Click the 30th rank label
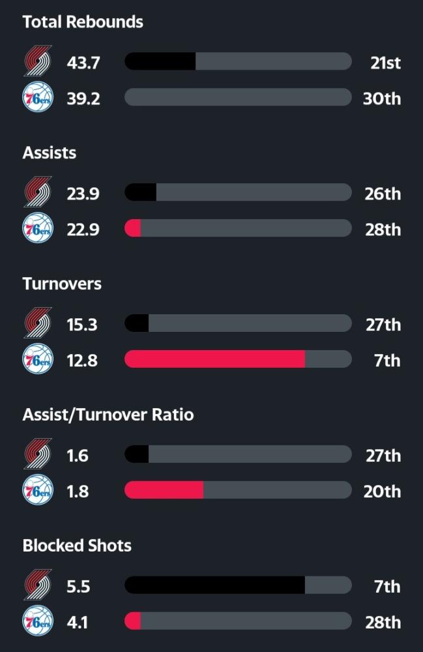Viewport: 423px width, 652px height. [x=382, y=98]
